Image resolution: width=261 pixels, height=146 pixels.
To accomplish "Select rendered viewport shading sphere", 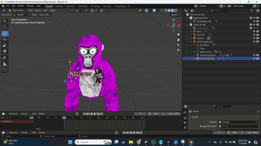I will click(x=176, y=11).
